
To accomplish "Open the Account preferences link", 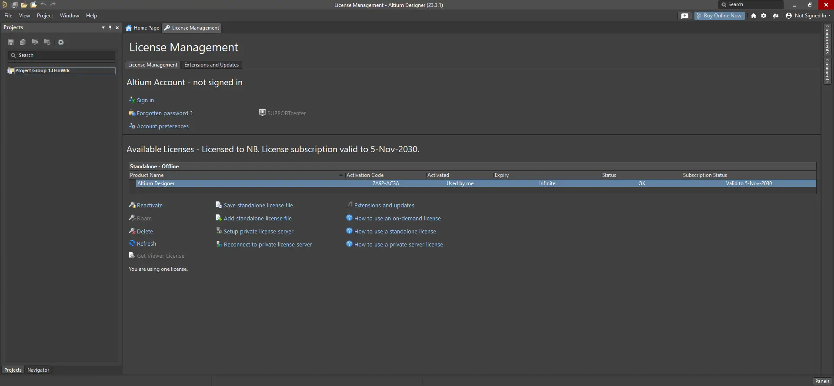I will click(x=163, y=126).
